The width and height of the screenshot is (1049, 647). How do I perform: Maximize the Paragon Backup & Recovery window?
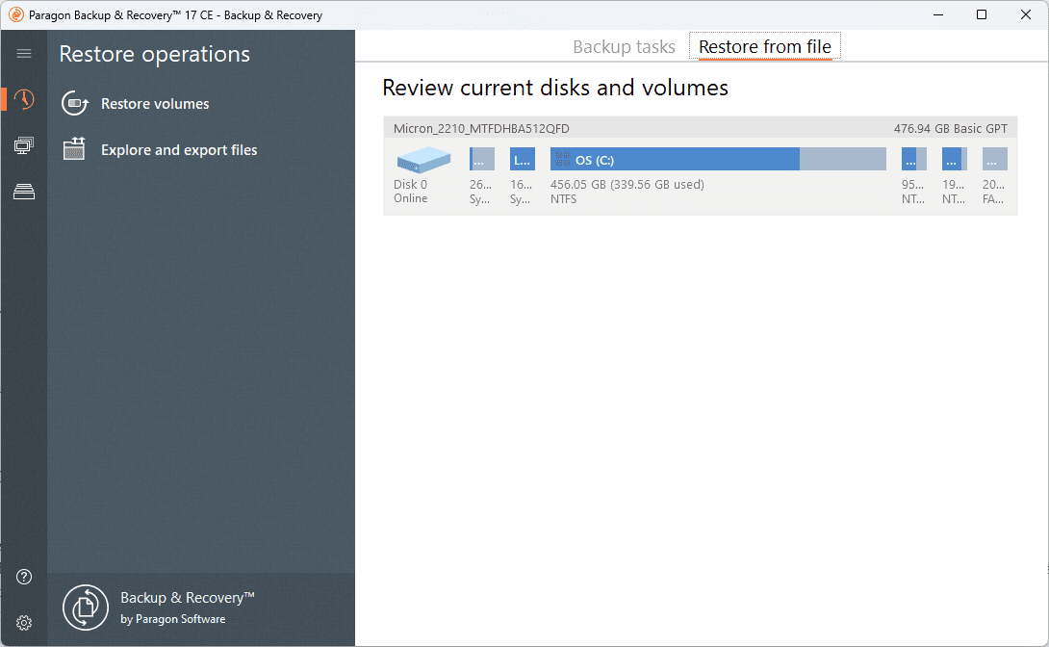pyautogui.click(x=982, y=14)
